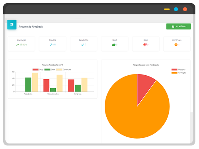This screenshot has height=149, width=199.
Task: Click the Subordinados axis label under the bar chart
Action: click(x=53, y=94)
